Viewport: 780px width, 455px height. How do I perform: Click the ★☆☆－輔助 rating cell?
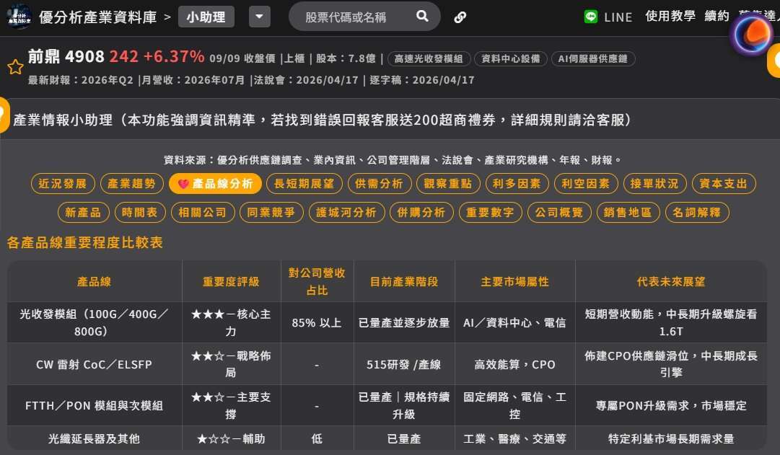pyautogui.click(x=231, y=438)
